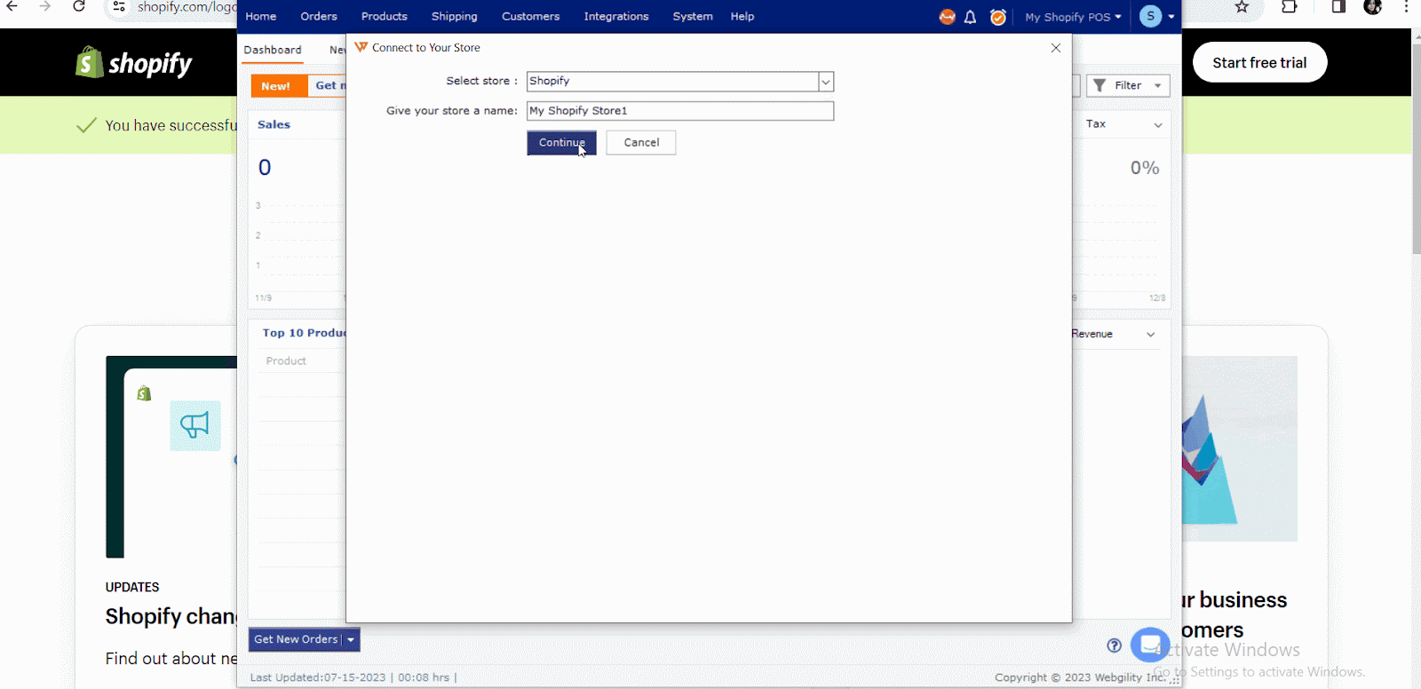Image resolution: width=1421 pixels, height=689 pixels.
Task: Reload the browser page
Action: (79, 7)
